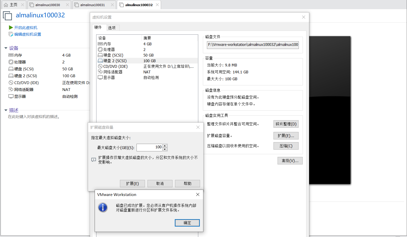Click the network adapter icon in the main panel
Image resolution: width=407 pixels, height=237 pixels.
[11, 89]
